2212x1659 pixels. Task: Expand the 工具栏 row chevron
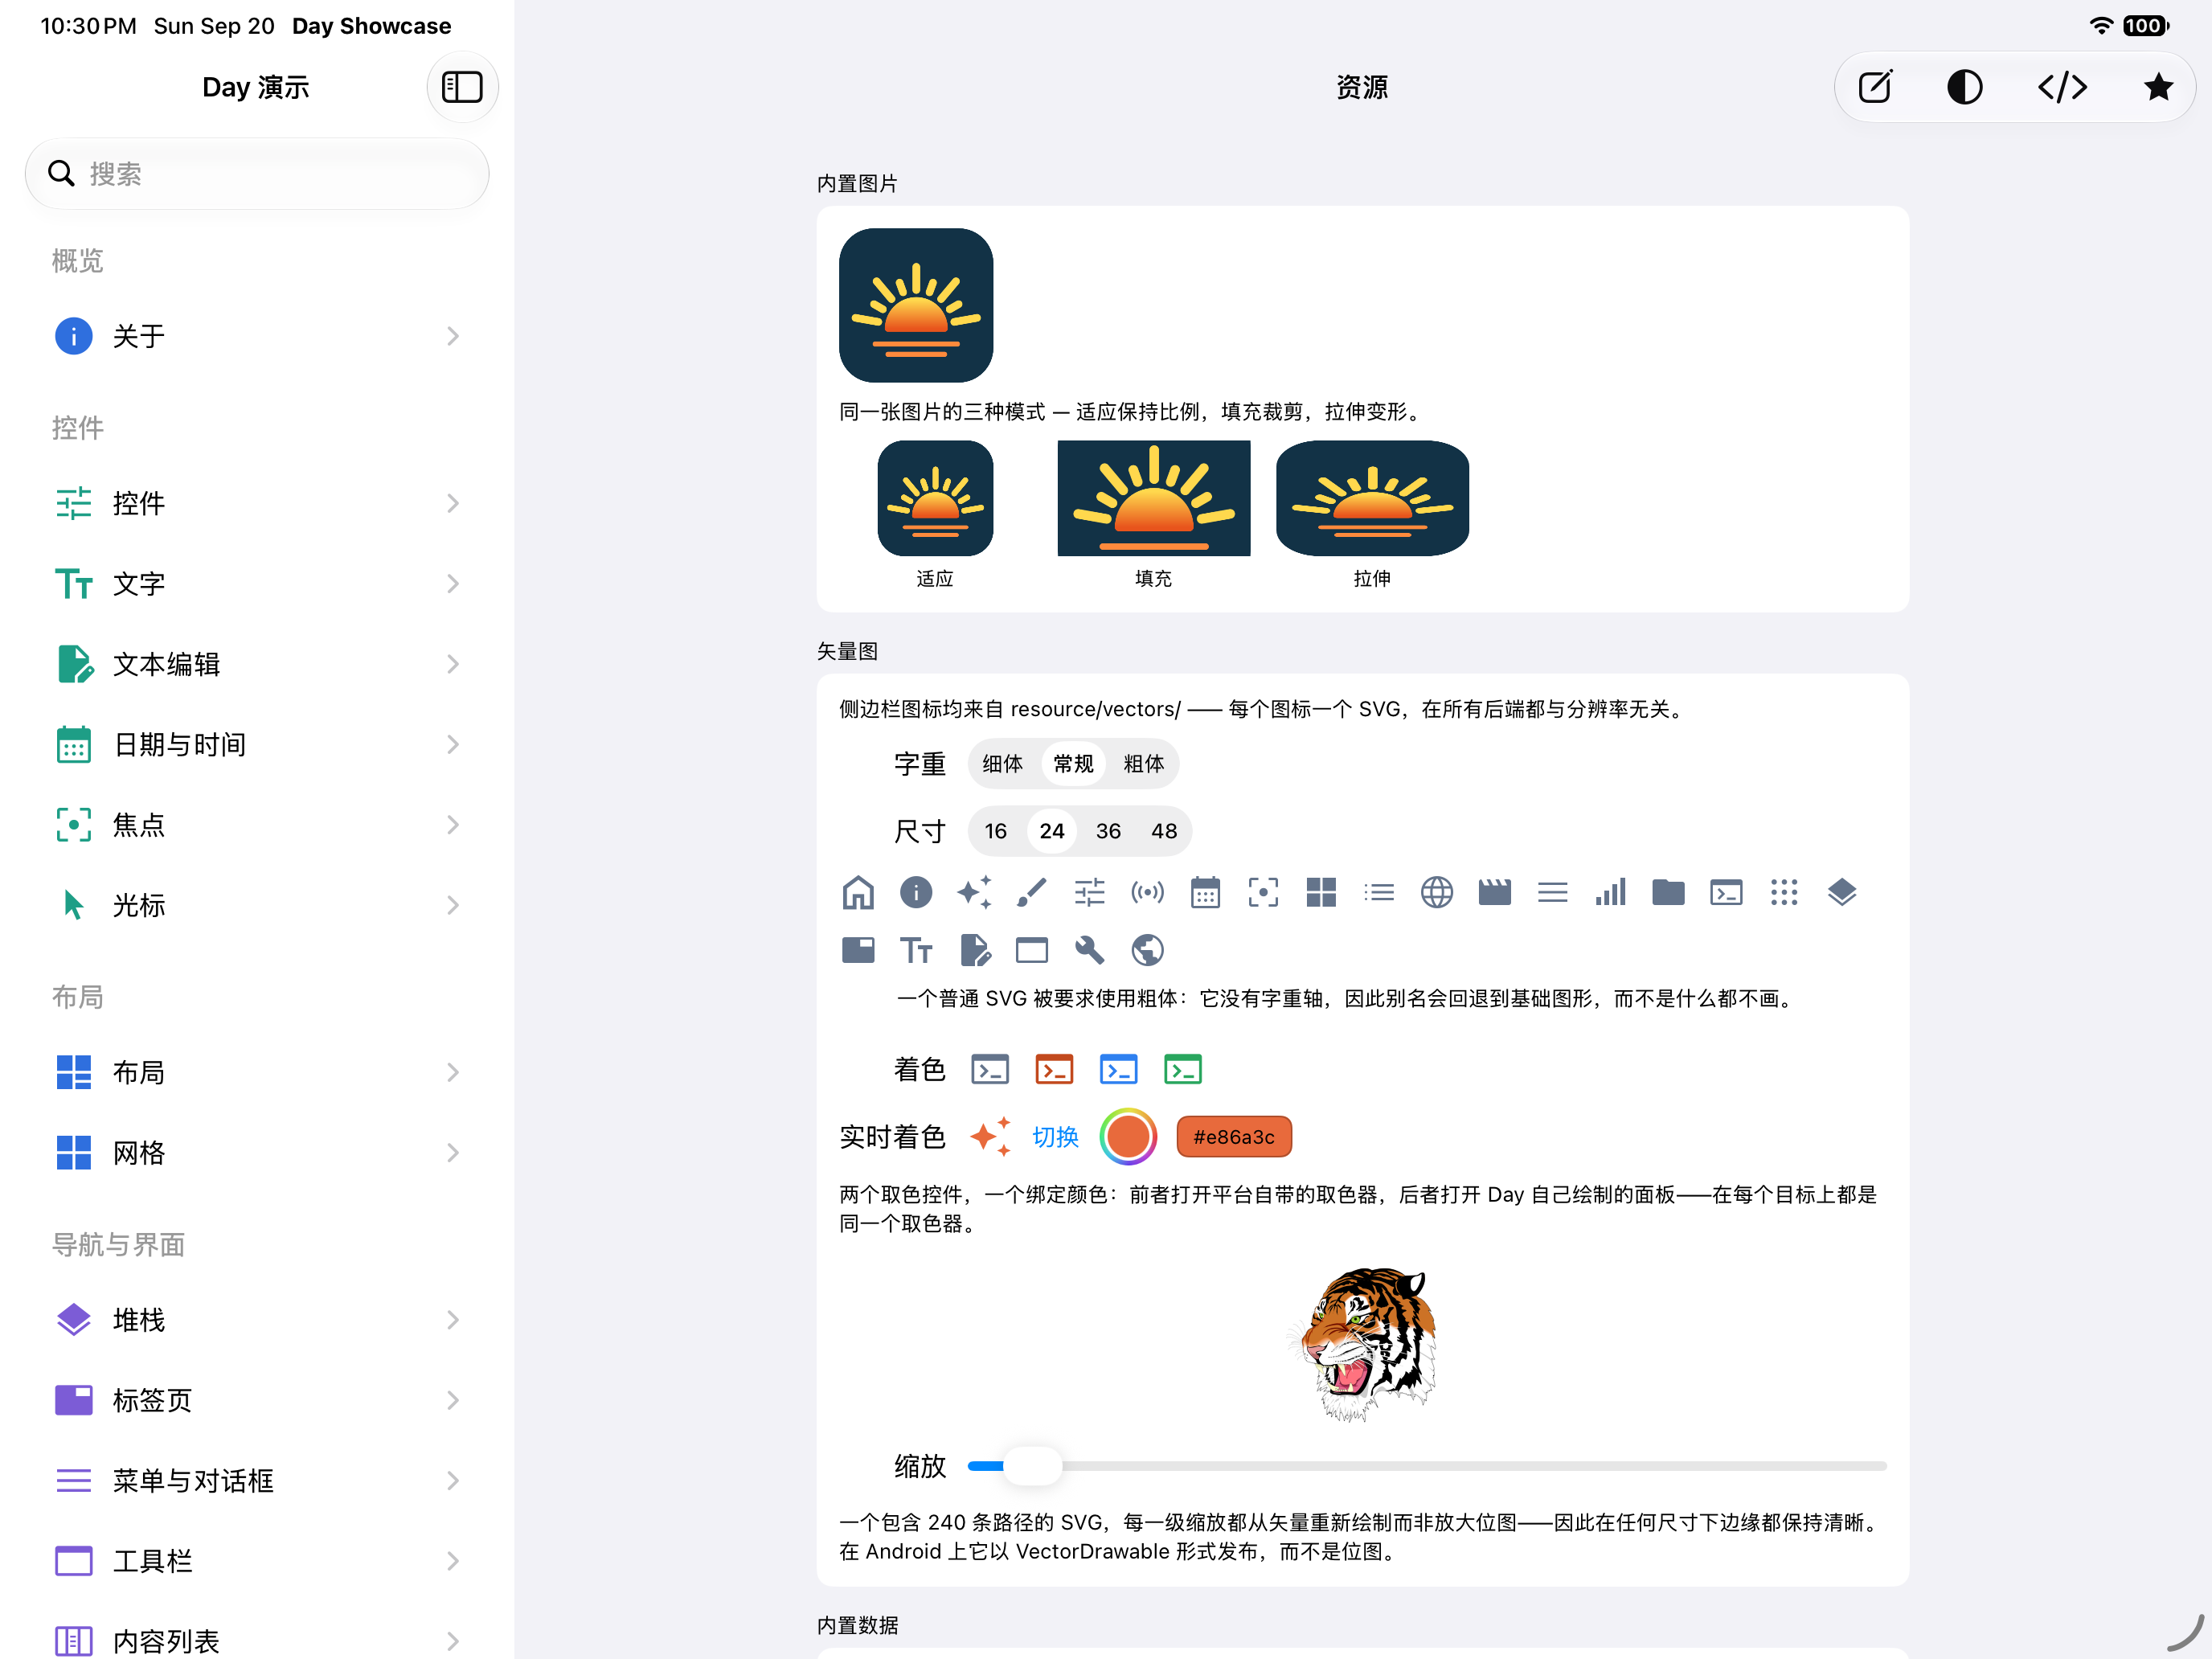[453, 1561]
